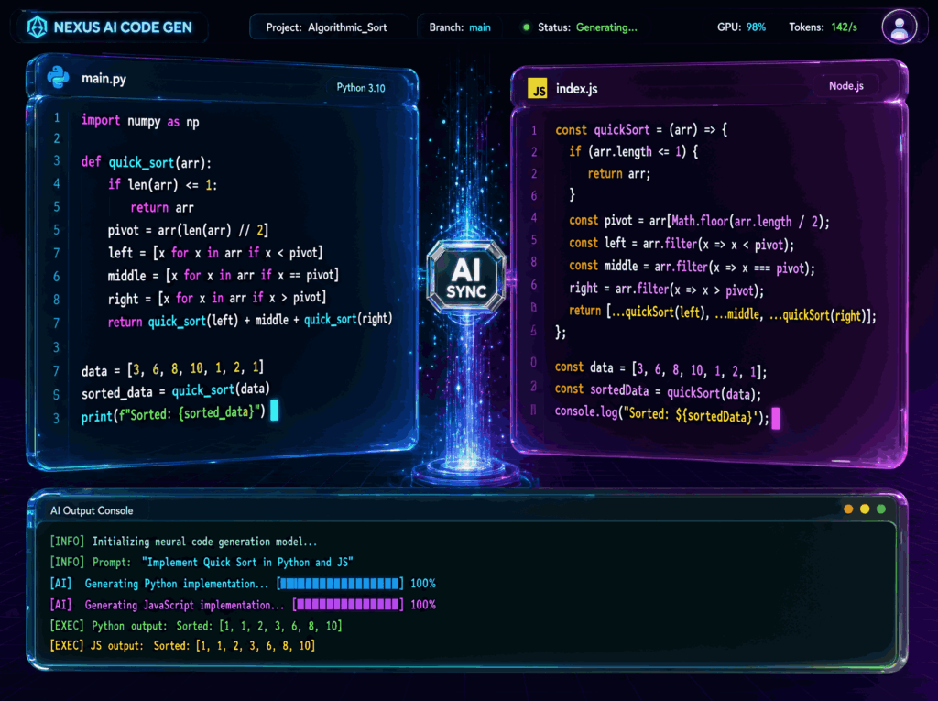Screen dimensions: 938x701
Task: Click '[EXEC] JS output' console line
Action: click(x=182, y=646)
